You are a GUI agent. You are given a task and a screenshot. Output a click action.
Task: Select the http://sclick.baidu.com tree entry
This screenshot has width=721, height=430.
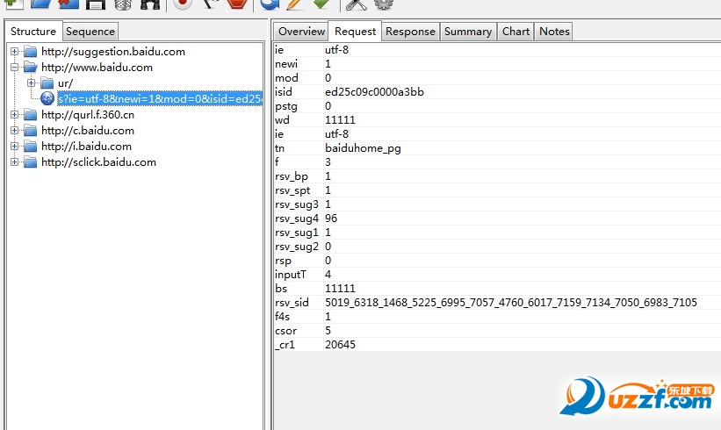point(99,162)
